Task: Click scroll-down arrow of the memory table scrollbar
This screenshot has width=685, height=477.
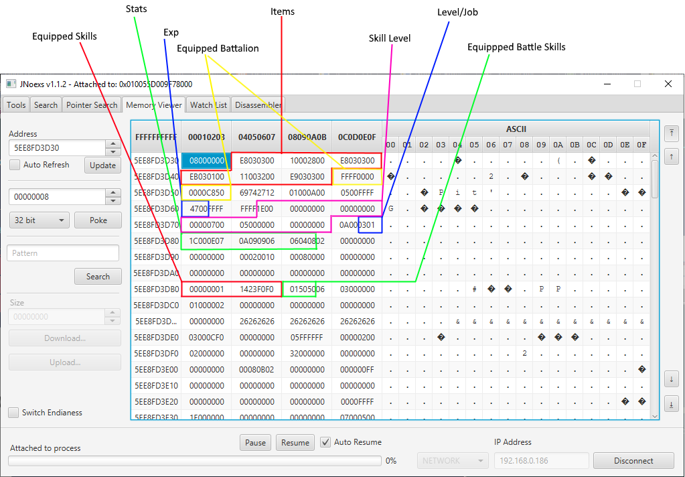Action: pos(654,416)
